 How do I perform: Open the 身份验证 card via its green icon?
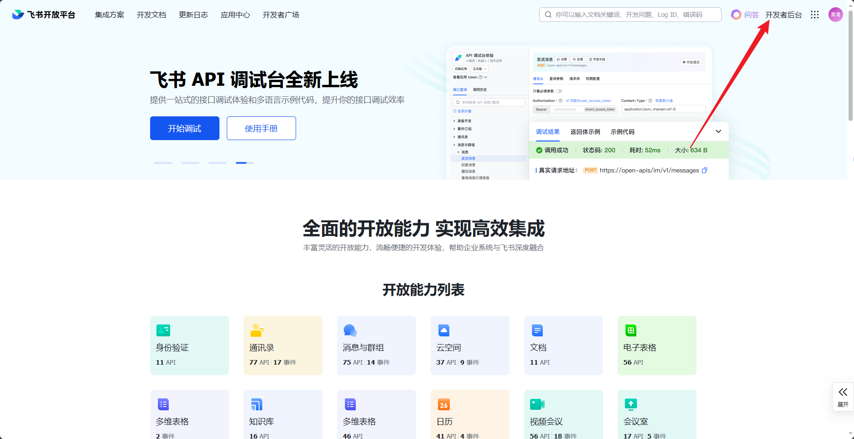(x=163, y=330)
